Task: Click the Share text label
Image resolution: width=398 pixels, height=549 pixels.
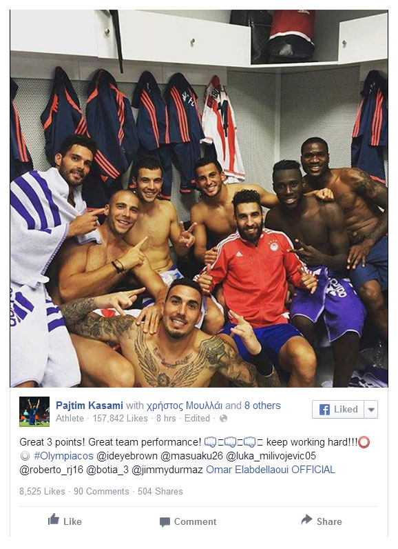Action: pyautogui.click(x=329, y=521)
